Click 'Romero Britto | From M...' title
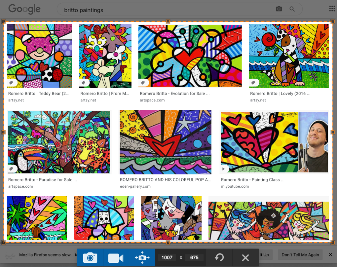The height and width of the screenshot is (267, 337). (105, 93)
